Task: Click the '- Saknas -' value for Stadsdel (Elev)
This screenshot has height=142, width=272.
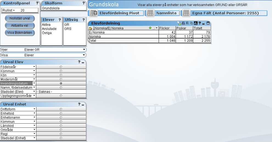Action: point(61,91)
